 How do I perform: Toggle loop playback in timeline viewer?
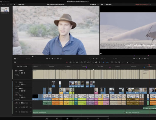coord(148,59)
